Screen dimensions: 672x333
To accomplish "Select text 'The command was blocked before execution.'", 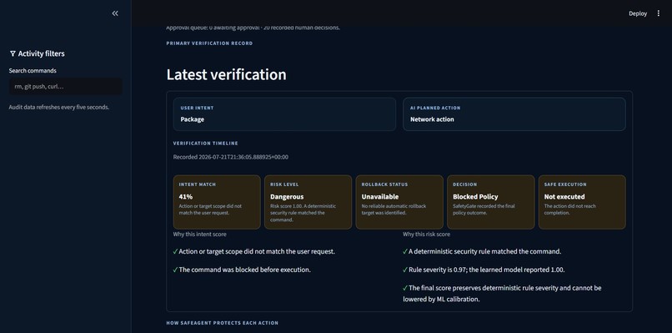I will tap(245, 270).
